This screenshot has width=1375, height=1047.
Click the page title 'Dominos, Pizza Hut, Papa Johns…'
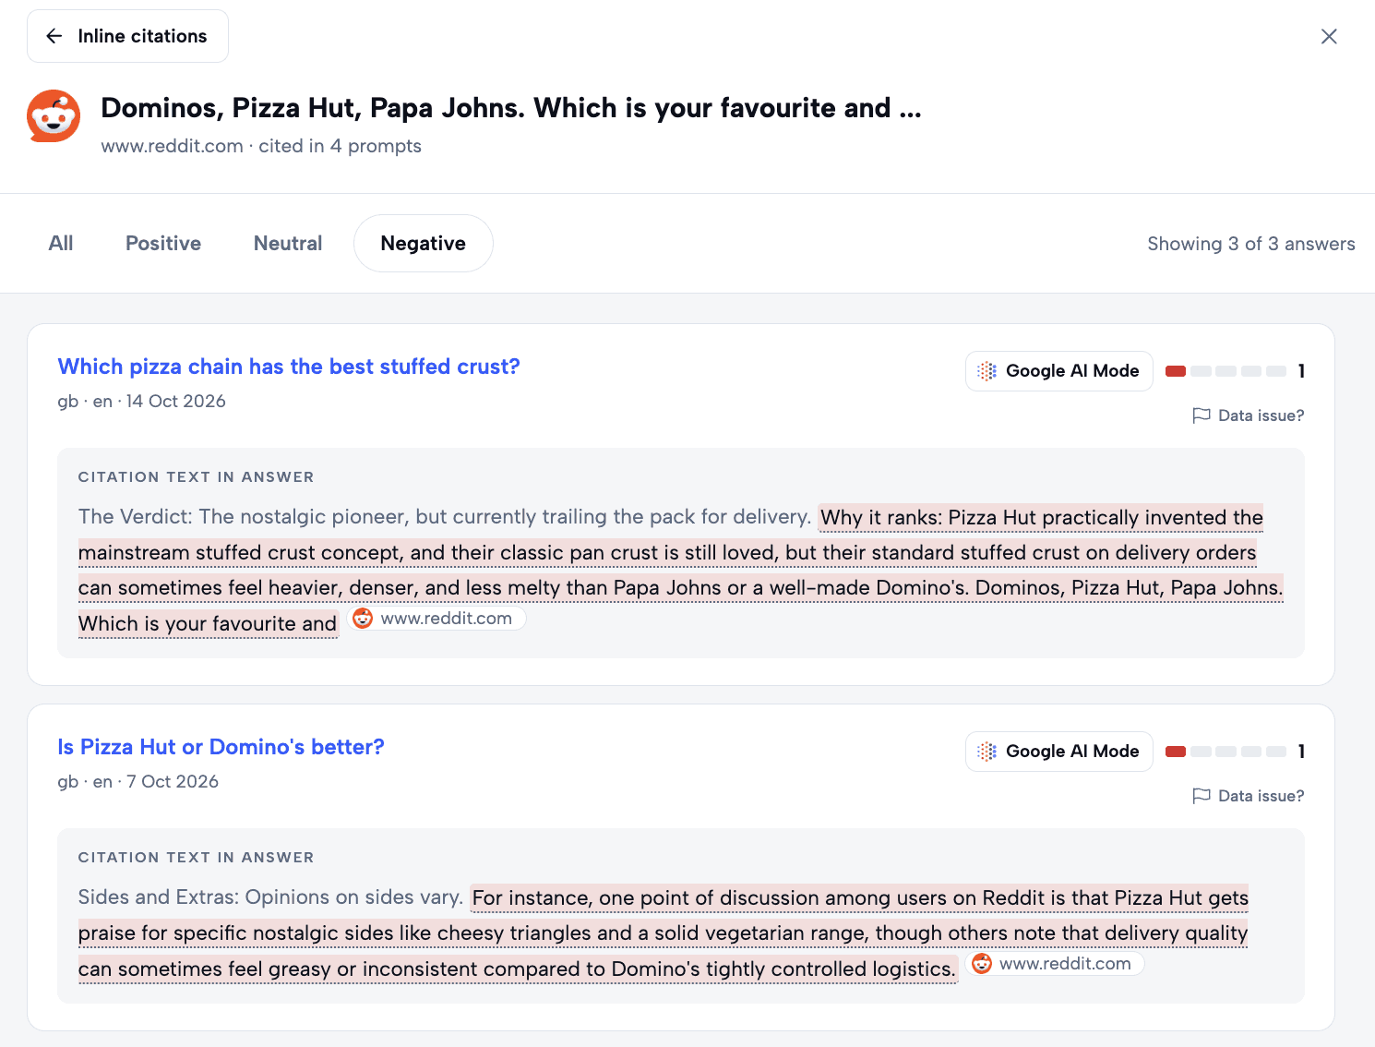[511, 108]
